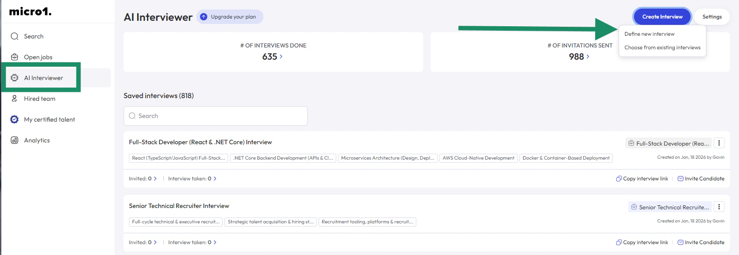Expand the 635 interviews done chevron
Viewport: 739px width, 255px height.
281,57
